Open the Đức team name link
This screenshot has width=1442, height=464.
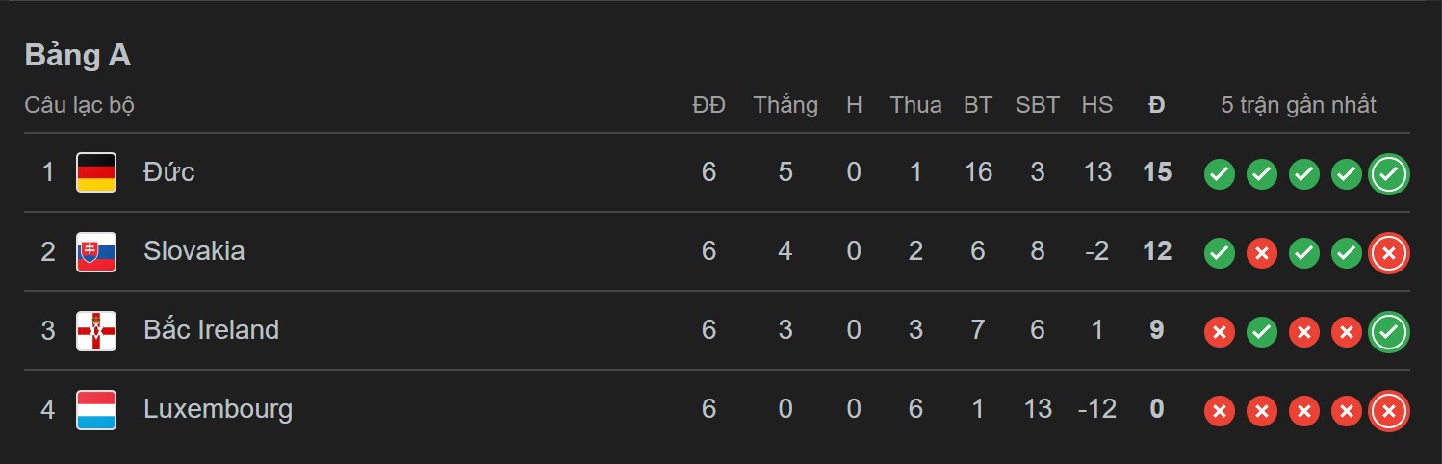click(168, 172)
